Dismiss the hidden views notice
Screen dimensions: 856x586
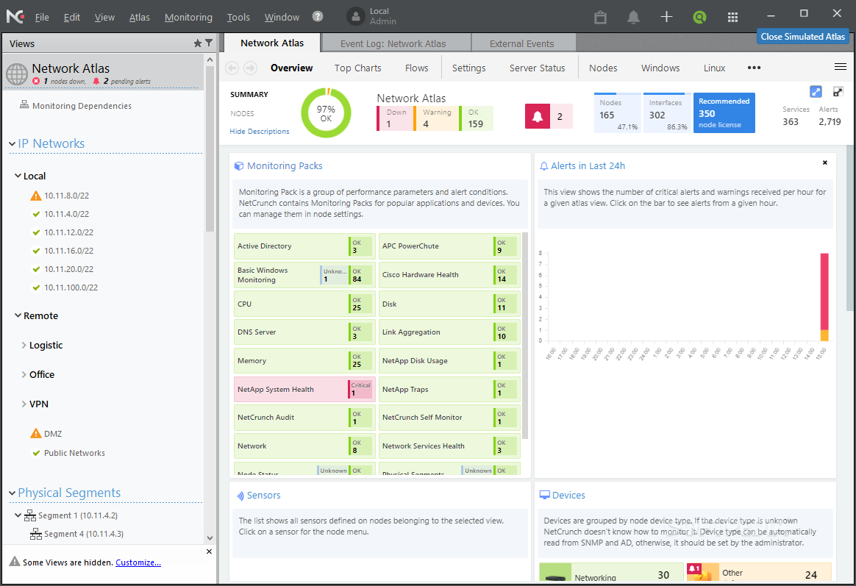[x=209, y=551]
